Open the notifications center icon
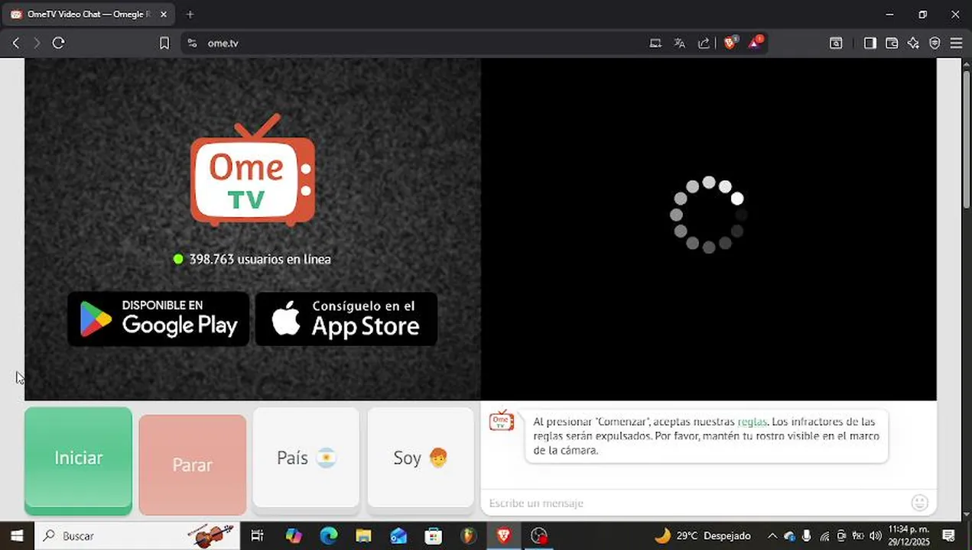Viewport: 972px width, 550px height. pyautogui.click(x=948, y=535)
